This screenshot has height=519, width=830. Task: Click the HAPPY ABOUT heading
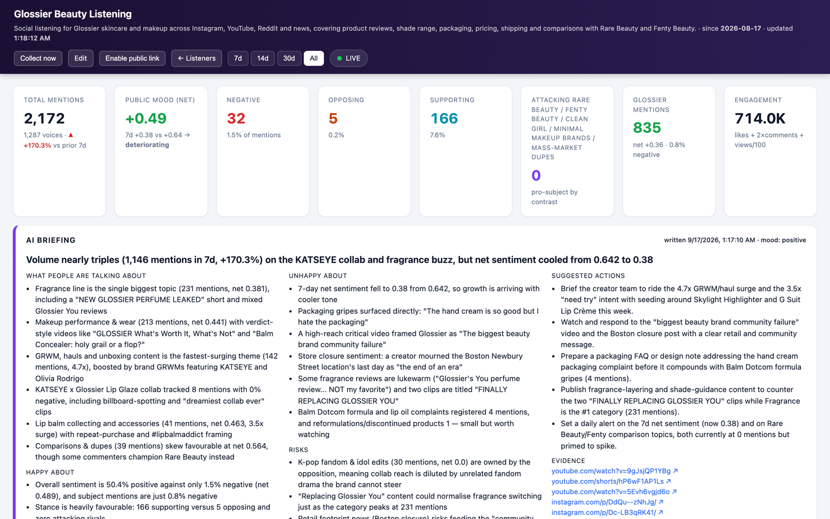coord(50,472)
